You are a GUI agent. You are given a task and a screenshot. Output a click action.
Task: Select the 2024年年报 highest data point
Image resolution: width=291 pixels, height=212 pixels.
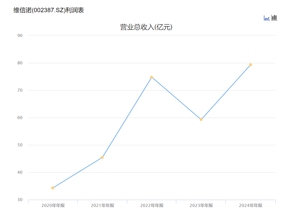click(x=250, y=65)
